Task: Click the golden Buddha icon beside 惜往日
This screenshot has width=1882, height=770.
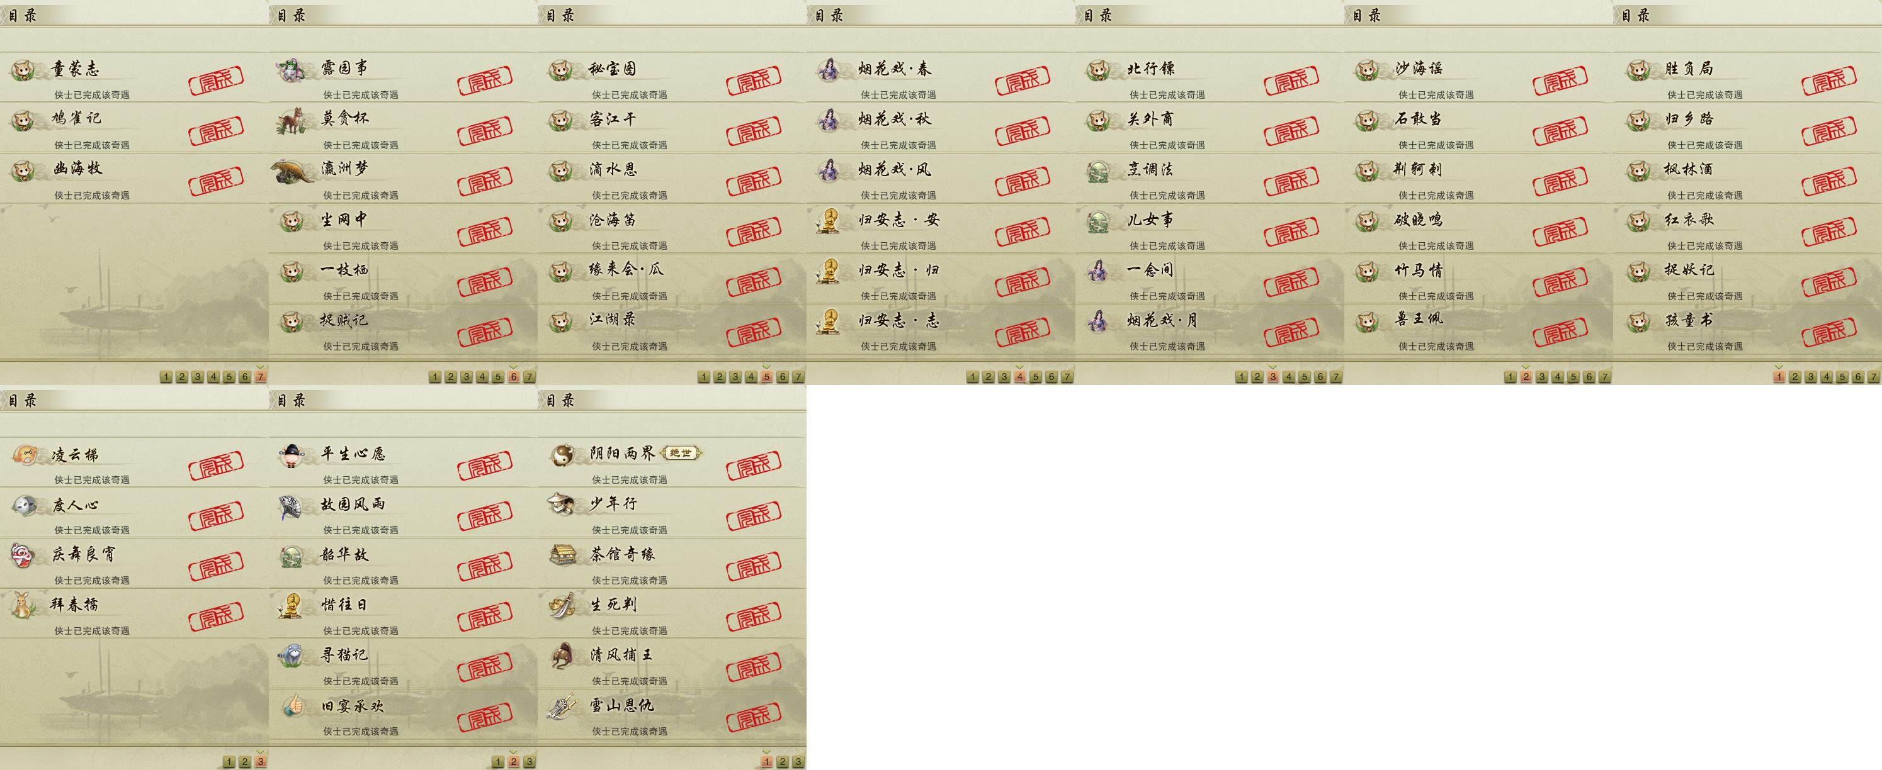Action: (292, 606)
